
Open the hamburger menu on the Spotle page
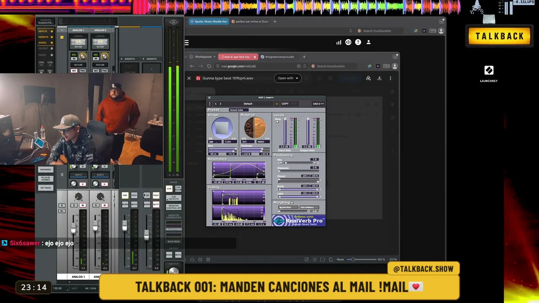(x=187, y=43)
